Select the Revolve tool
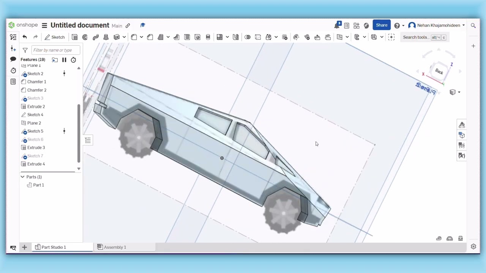This screenshot has width=486, height=273. pos(85,37)
